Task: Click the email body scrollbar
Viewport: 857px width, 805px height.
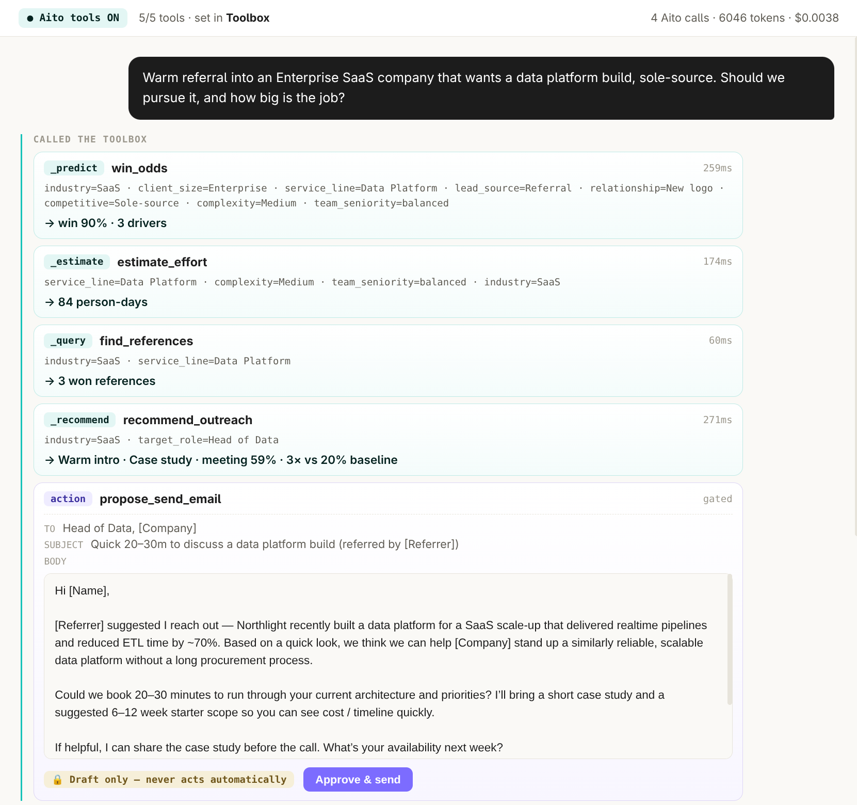Action: (730, 639)
